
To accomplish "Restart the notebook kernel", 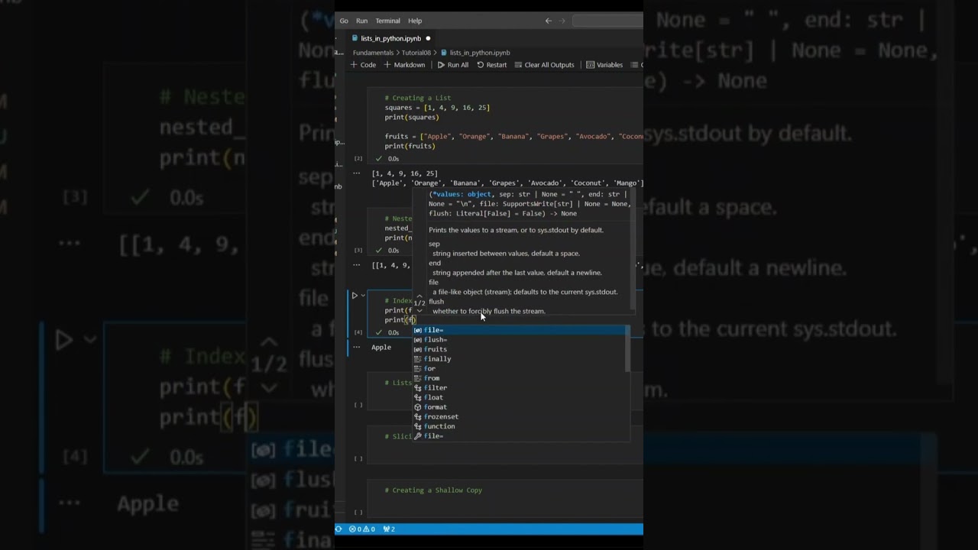I will click(492, 65).
